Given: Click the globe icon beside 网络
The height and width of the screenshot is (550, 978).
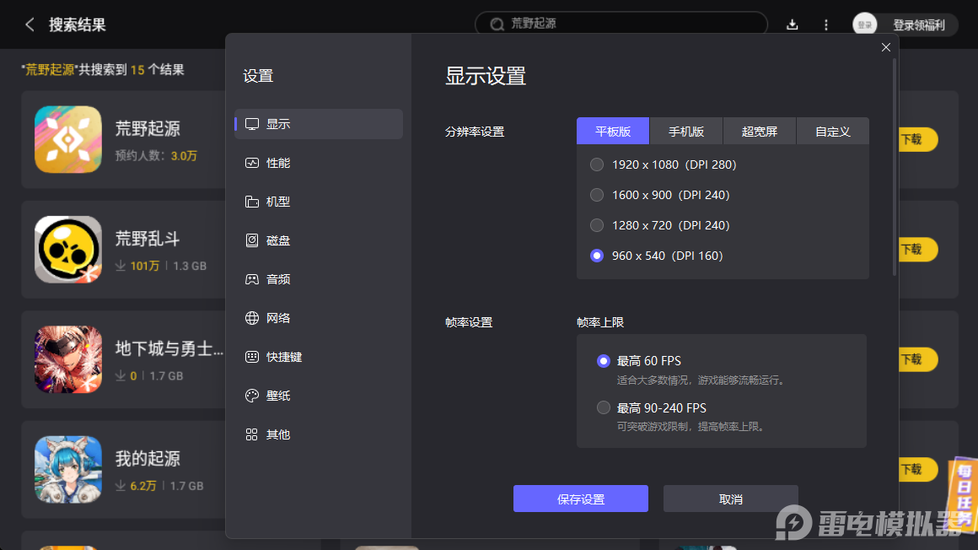Looking at the screenshot, I should [x=252, y=318].
